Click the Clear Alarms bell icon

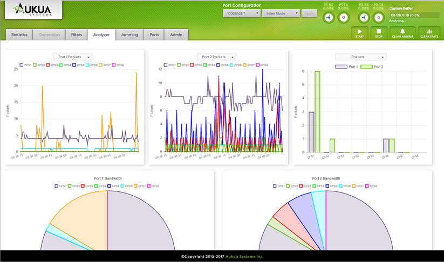tap(402, 32)
